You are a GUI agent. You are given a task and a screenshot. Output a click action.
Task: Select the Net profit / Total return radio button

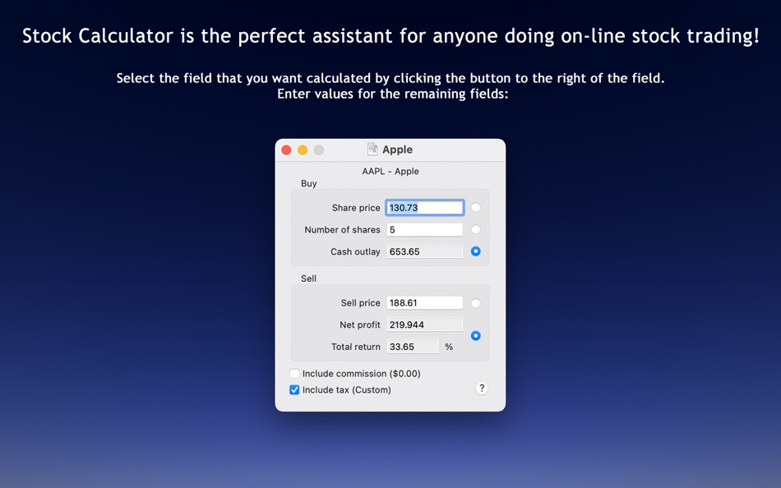pyautogui.click(x=476, y=336)
